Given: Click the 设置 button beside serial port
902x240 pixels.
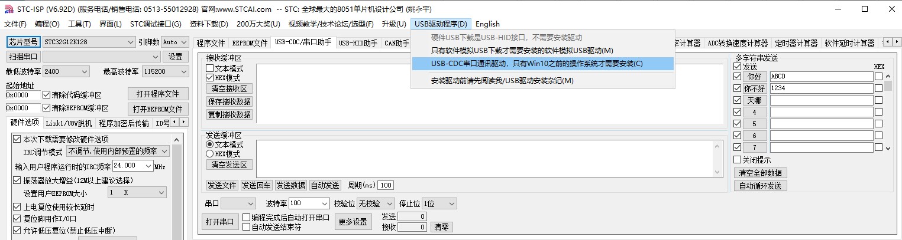Looking at the screenshot, I should point(176,57).
